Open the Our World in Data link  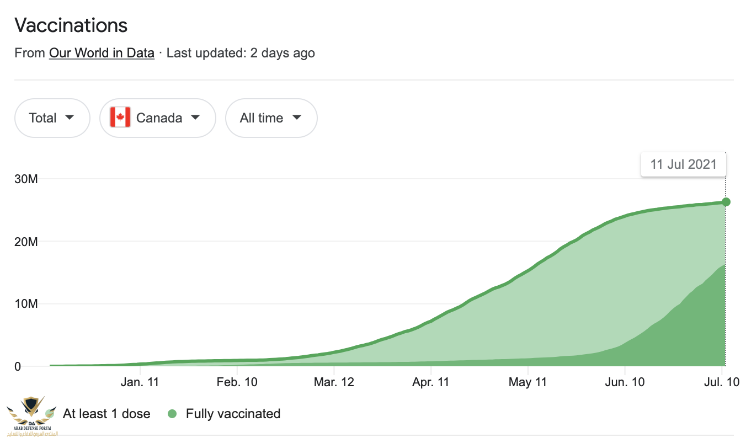(x=102, y=53)
